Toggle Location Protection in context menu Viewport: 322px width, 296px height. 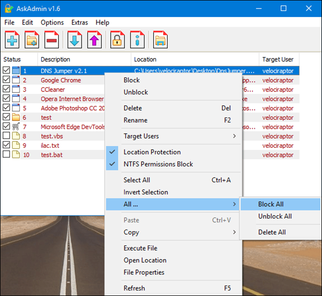click(174, 152)
